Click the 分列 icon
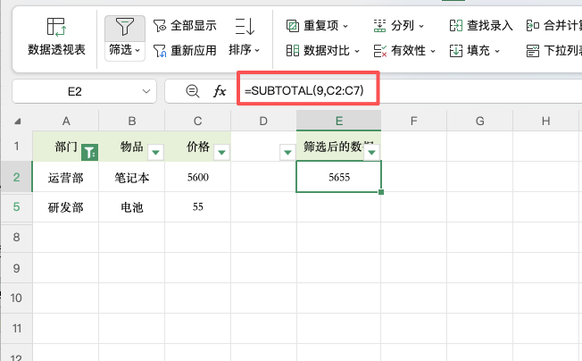 pos(379,26)
